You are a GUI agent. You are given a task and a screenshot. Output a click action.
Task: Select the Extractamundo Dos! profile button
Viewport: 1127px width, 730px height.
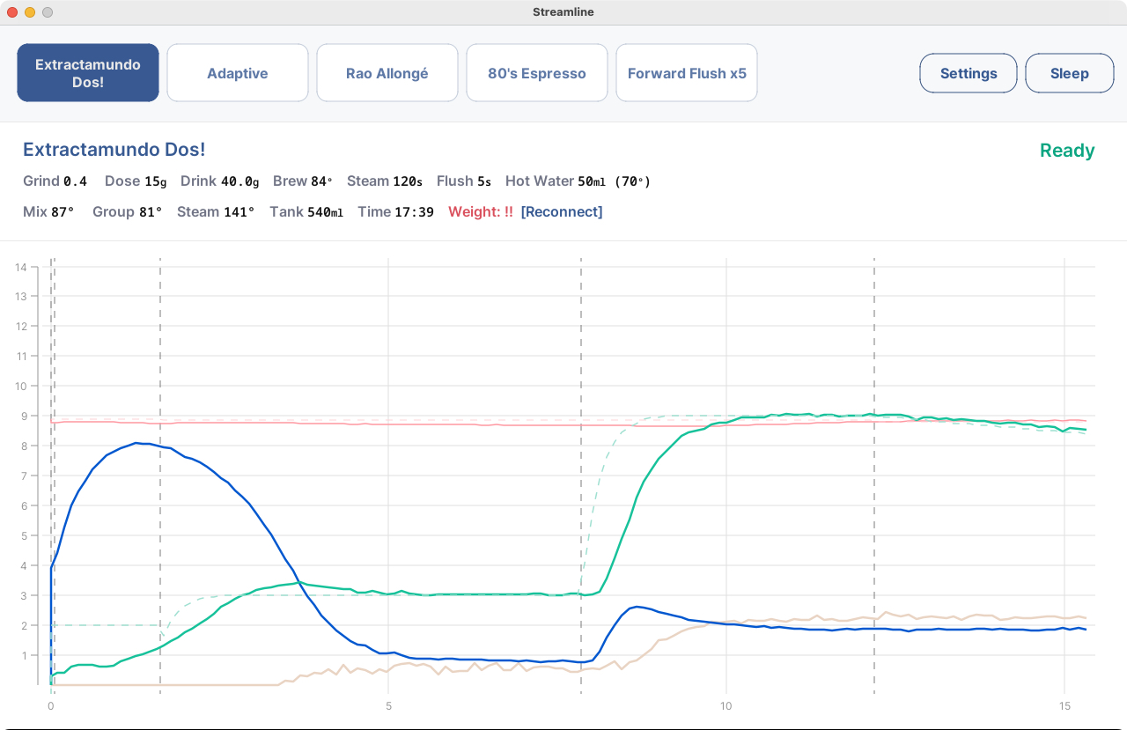click(88, 73)
